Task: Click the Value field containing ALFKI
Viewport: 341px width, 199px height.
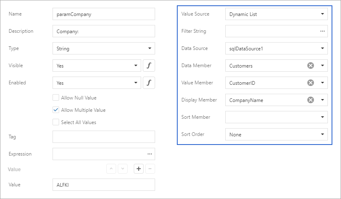Action: click(x=103, y=185)
